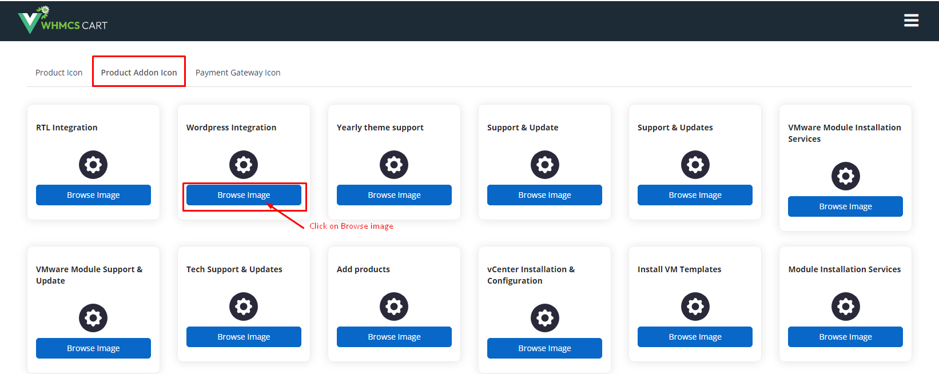
Task: Click the Yearly theme support gear icon
Action: (x=394, y=165)
